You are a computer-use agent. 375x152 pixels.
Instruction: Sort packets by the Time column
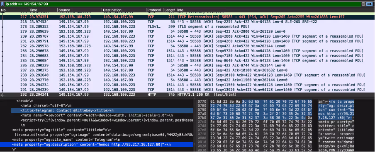43,10
